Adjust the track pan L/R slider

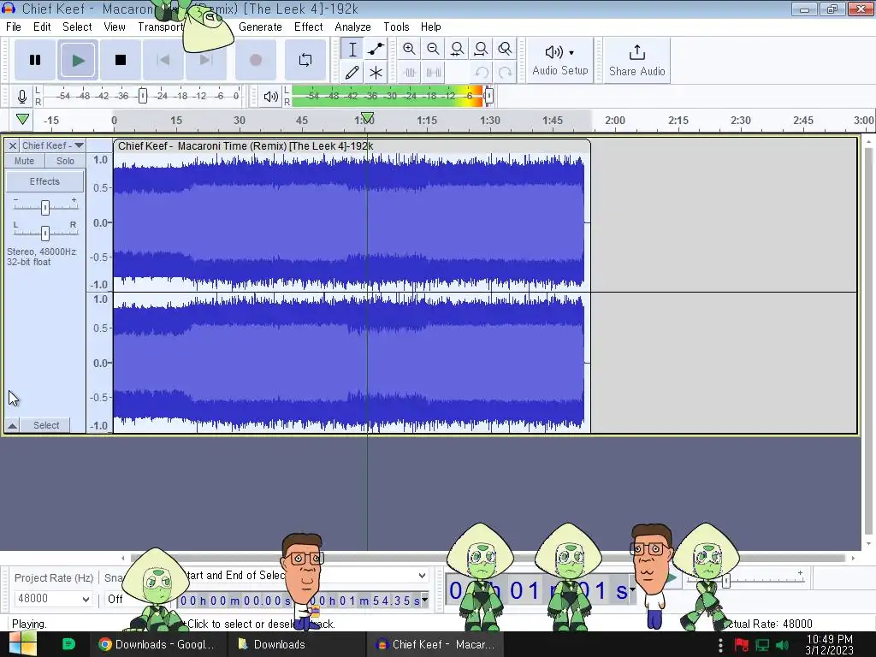click(x=45, y=233)
